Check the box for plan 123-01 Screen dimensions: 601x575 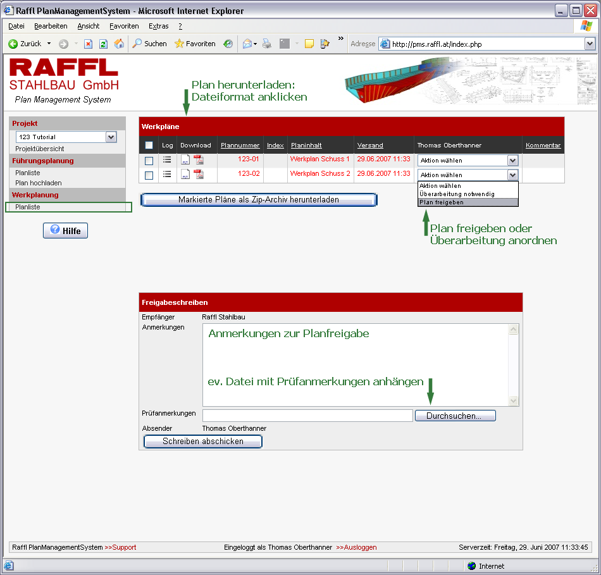point(149,161)
